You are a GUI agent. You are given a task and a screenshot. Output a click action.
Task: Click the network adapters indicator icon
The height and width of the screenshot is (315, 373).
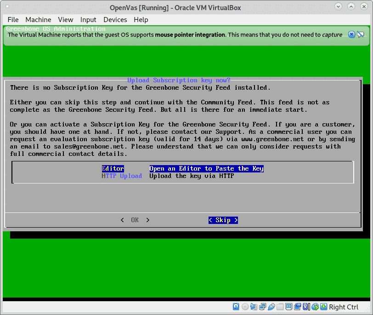pyautogui.click(x=263, y=307)
